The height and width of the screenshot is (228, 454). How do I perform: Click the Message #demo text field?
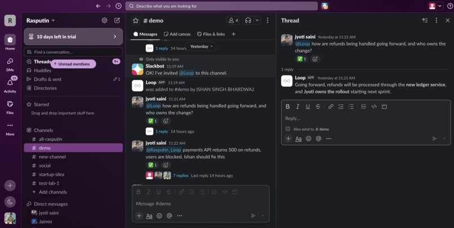tap(201, 204)
